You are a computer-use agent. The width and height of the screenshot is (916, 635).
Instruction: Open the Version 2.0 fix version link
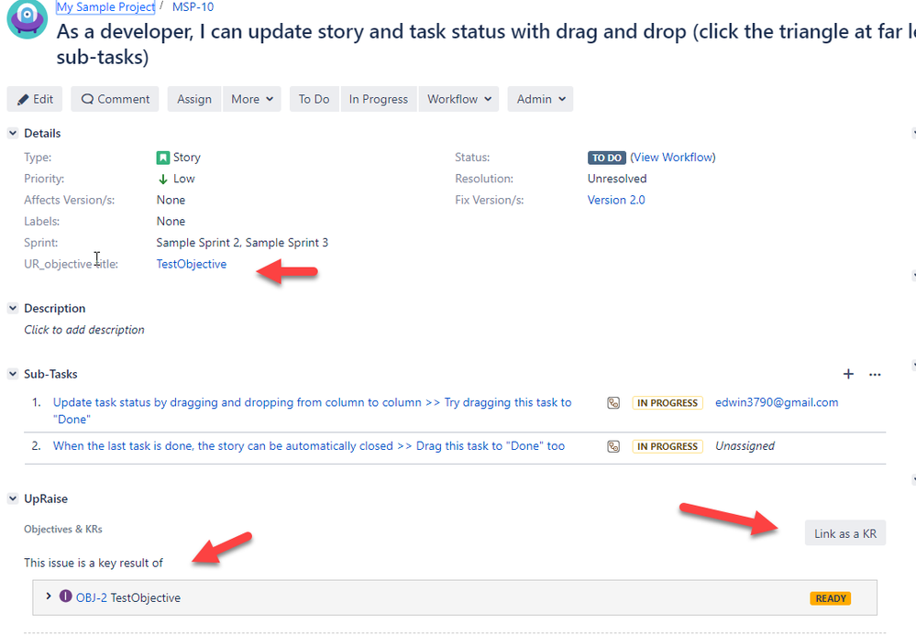[616, 200]
